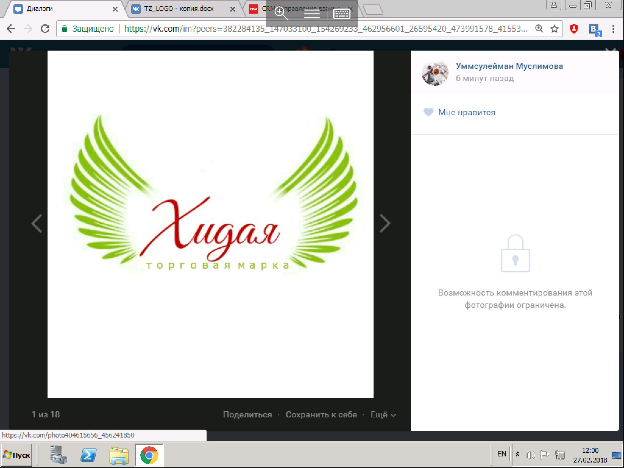Viewport: 624px width, 468px height.
Task: Show next photo with right arrow
Action: (385, 223)
